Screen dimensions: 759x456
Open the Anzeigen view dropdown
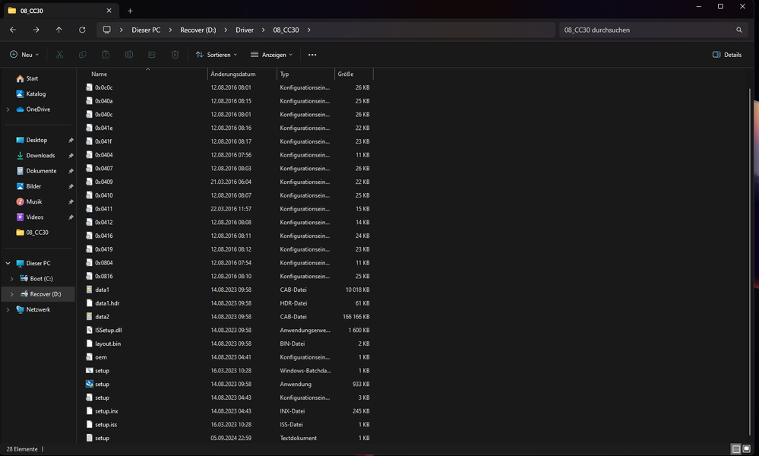pos(272,55)
